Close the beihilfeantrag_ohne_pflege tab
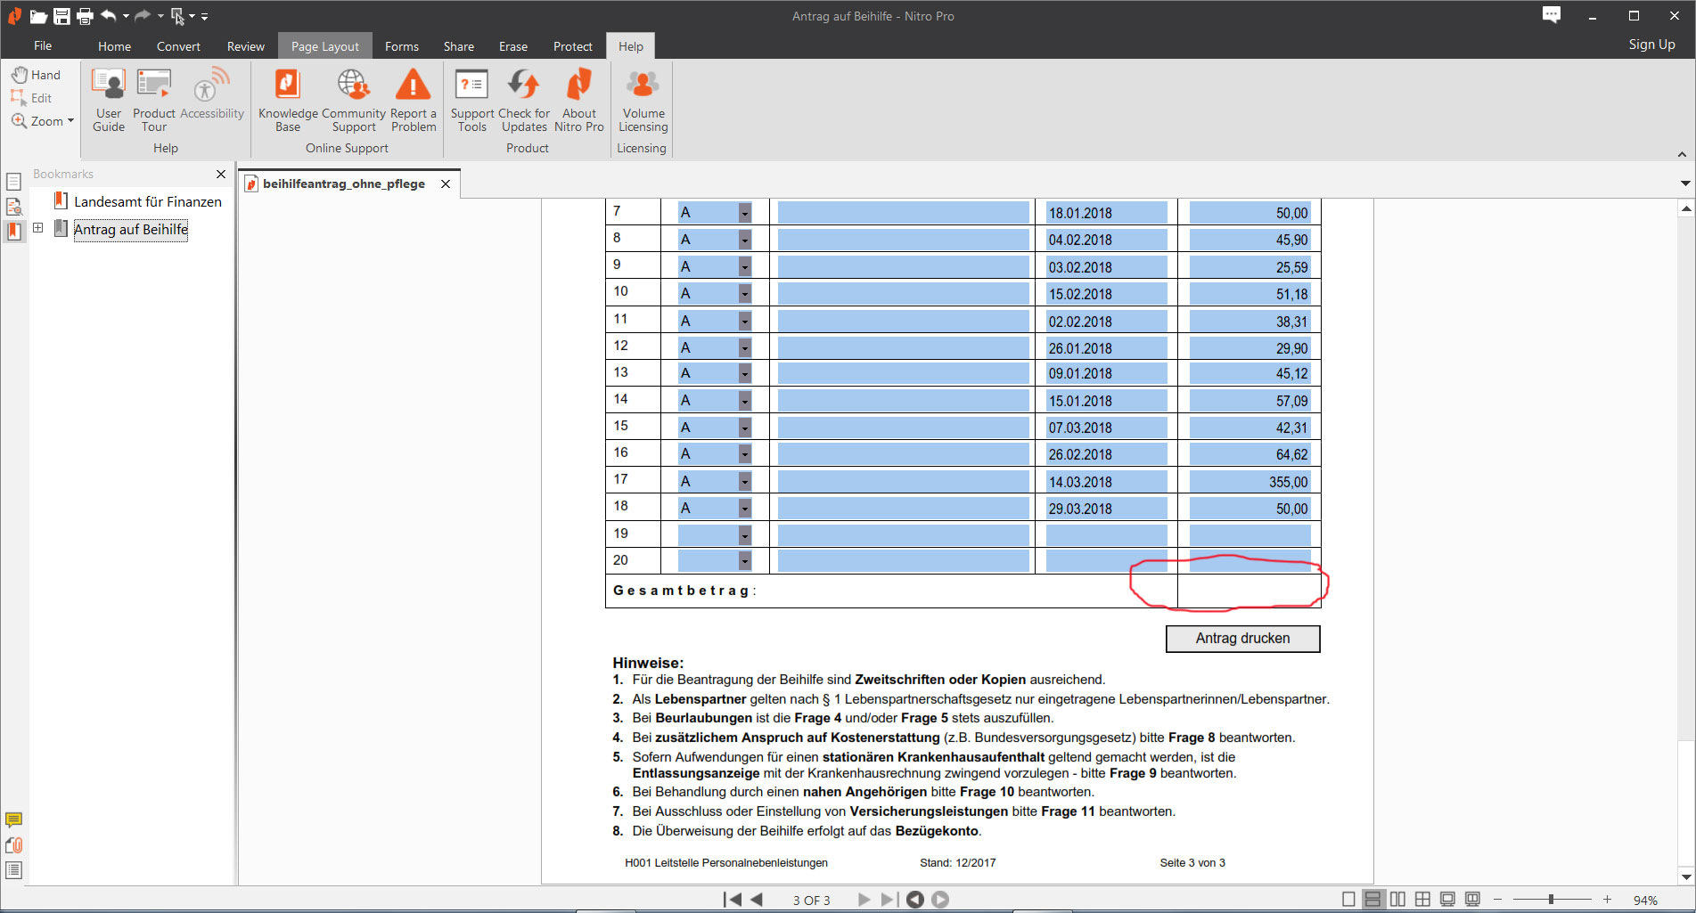Screen dimensions: 1696x913 click(x=446, y=183)
